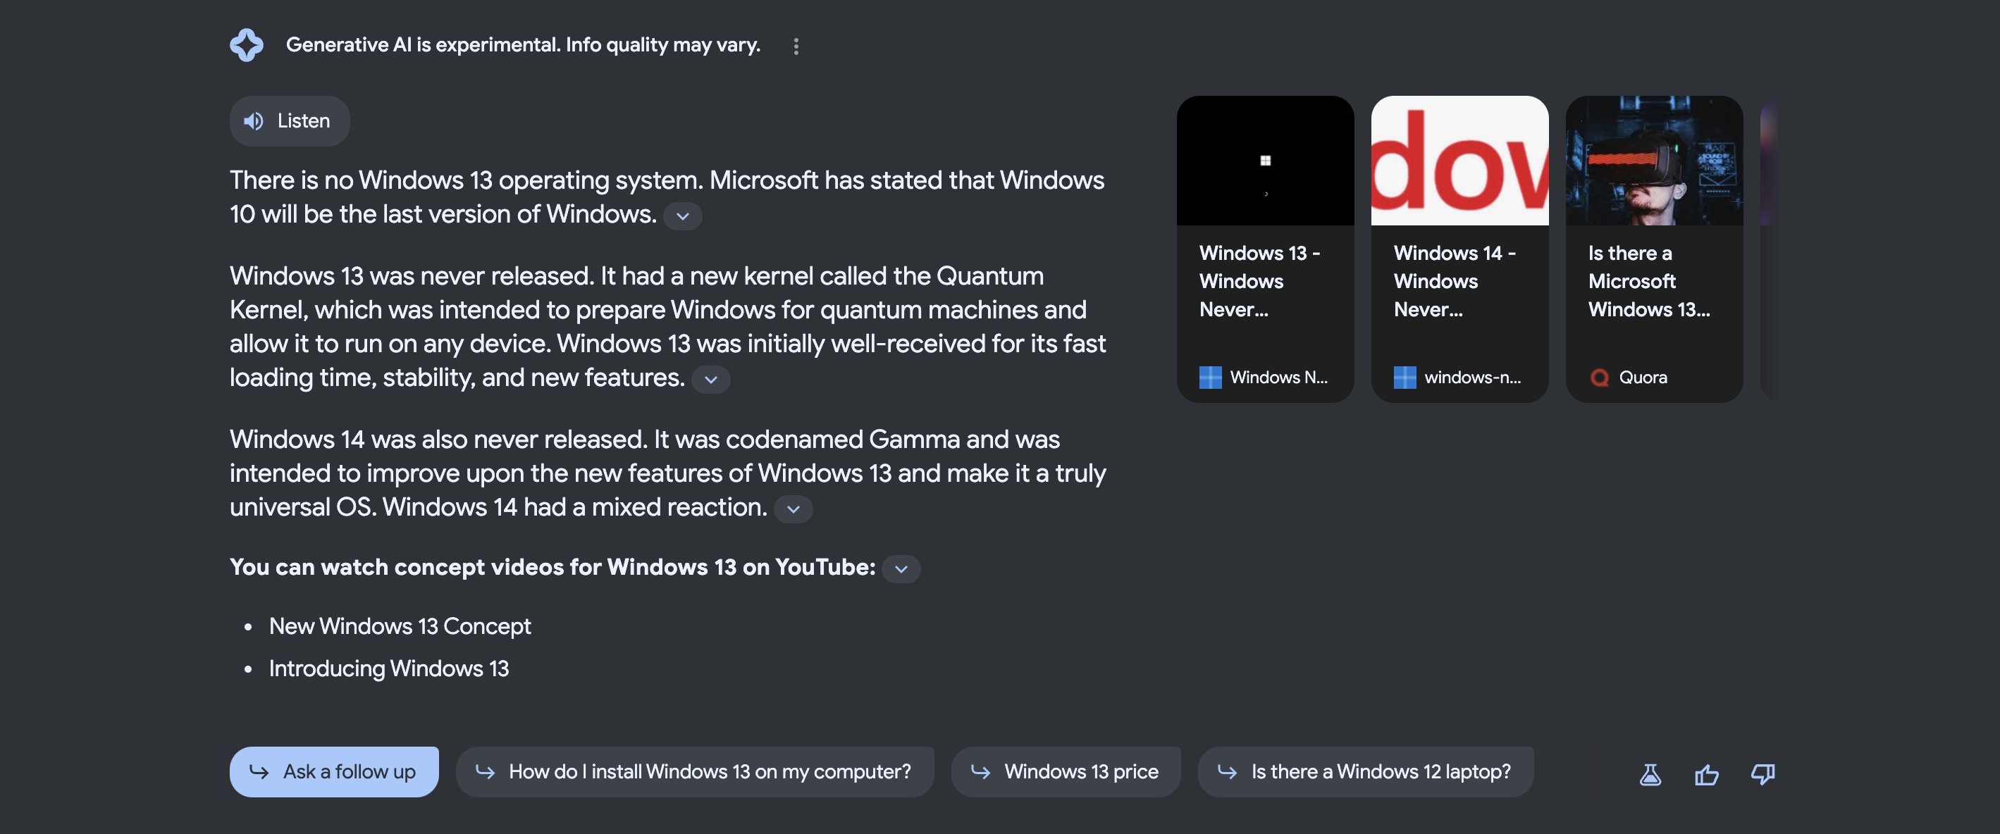Open the three-dot options menu
Image resolution: width=2000 pixels, height=834 pixels.
pyautogui.click(x=796, y=46)
